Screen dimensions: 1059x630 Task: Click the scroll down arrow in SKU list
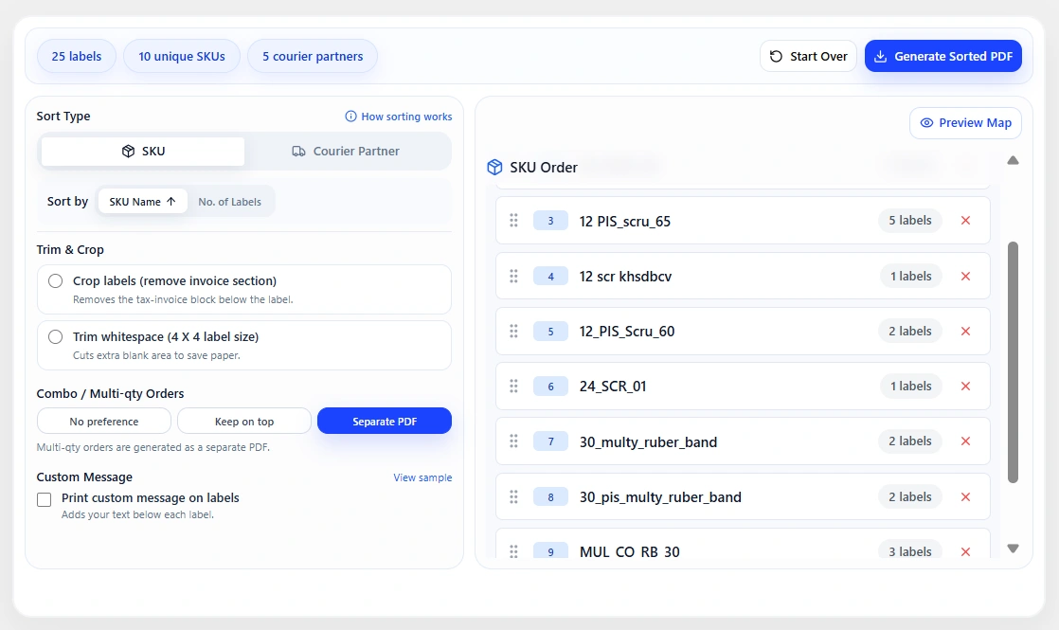(x=1014, y=549)
